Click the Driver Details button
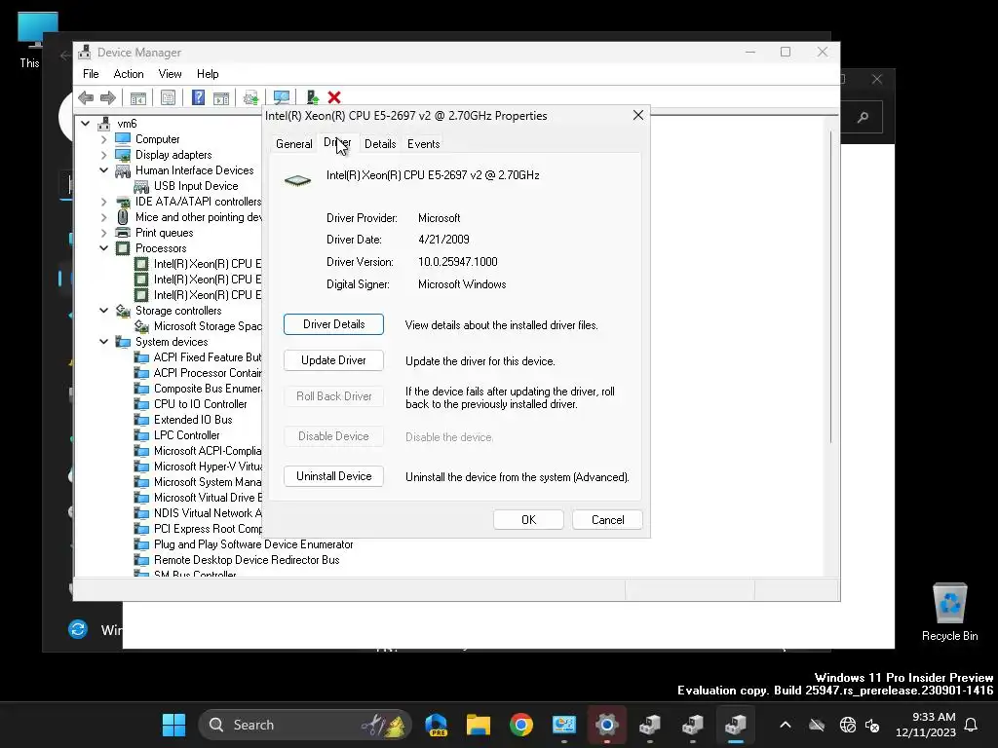 click(x=333, y=324)
